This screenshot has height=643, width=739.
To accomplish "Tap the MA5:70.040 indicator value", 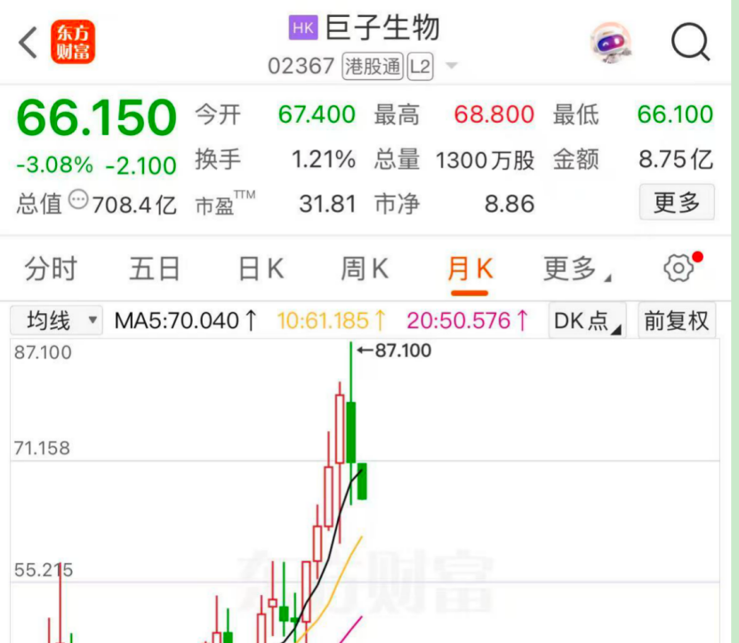I will point(186,320).
